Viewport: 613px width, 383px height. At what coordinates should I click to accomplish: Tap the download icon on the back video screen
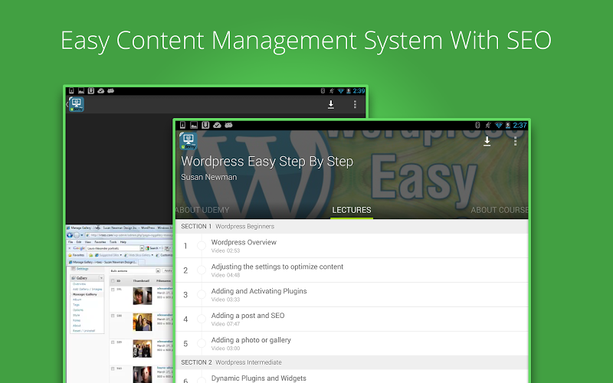pos(331,104)
